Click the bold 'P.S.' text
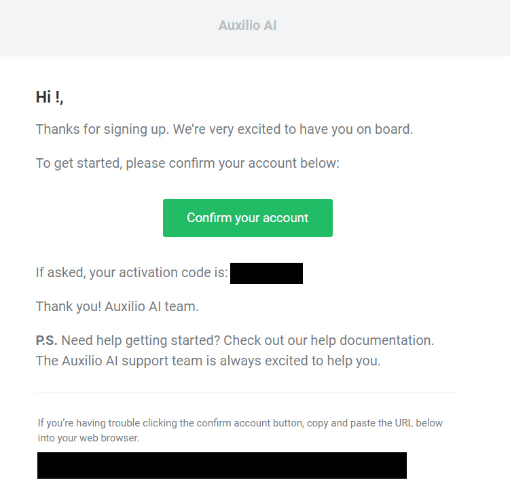Image resolution: width=510 pixels, height=493 pixels. click(x=46, y=340)
